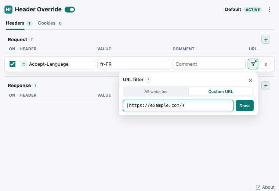Viewport: 279px width, 191px height.
Task: Open the three-dot profile menu
Action: pyautogui.click(x=269, y=10)
